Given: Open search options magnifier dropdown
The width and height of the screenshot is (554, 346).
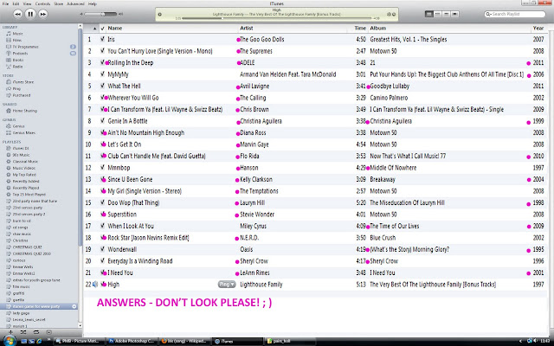Looking at the screenshot, I should (x=488, y=14).
